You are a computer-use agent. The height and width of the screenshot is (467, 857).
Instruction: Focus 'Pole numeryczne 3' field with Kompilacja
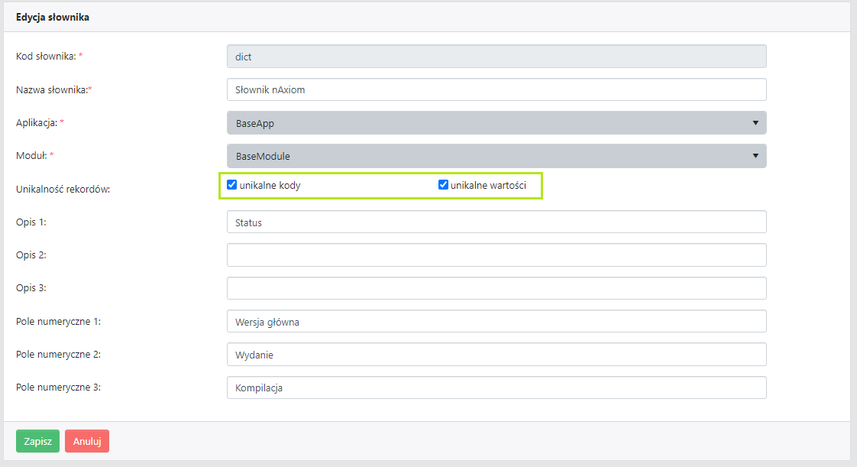click(x=496, y=388)
